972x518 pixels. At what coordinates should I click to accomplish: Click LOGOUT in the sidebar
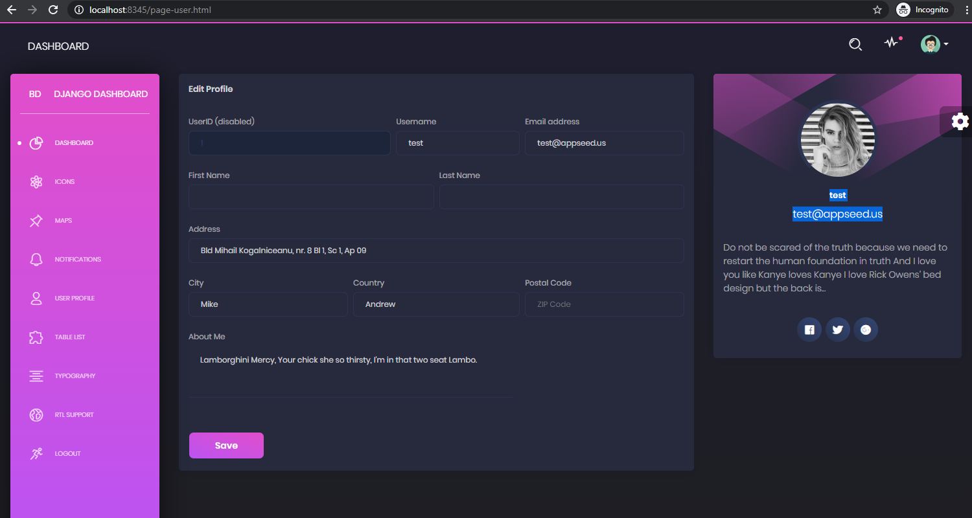(x=68, y=454)
